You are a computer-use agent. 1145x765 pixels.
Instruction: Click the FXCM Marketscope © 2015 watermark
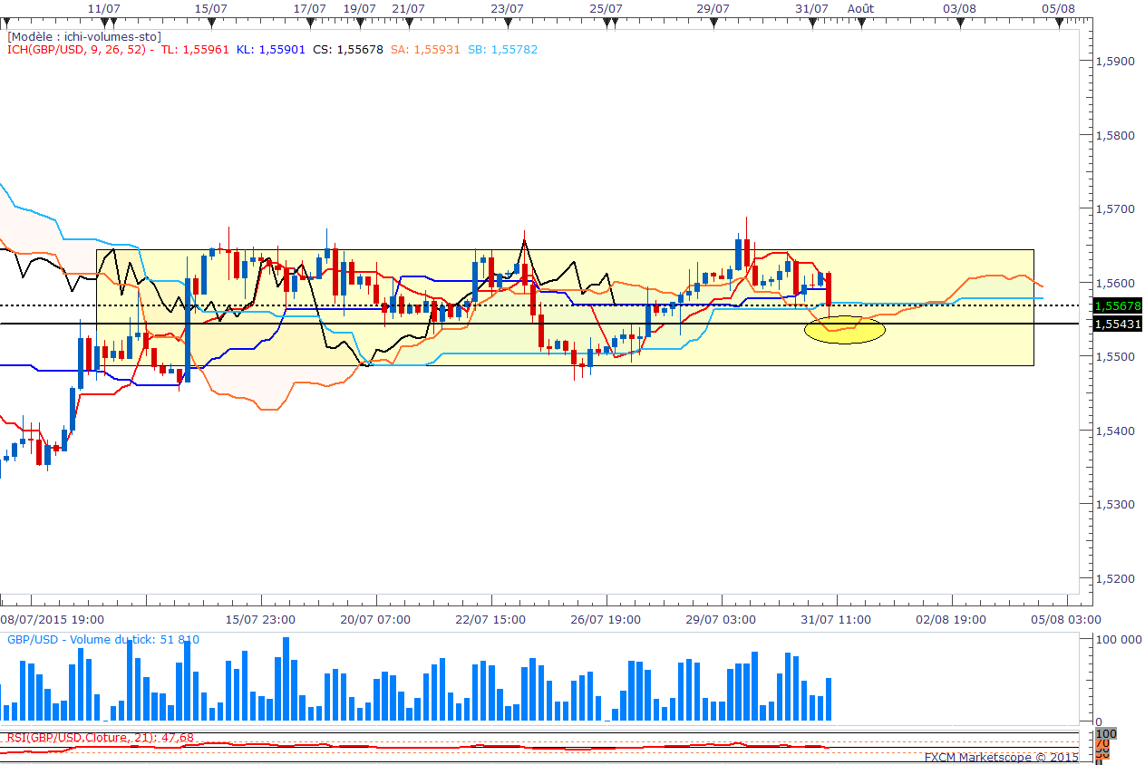pos(1001,757)
